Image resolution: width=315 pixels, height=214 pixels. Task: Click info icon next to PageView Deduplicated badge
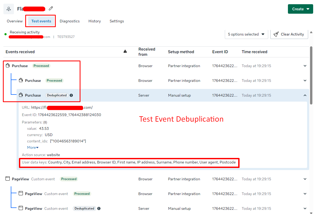click(x=99, y=208)
